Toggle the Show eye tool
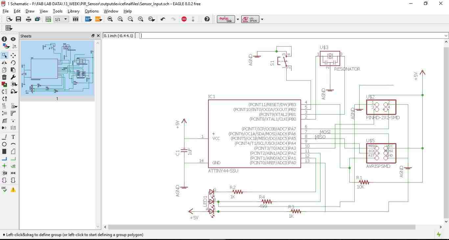The width and height of the screenshot is (449, 240). point(13,39)
